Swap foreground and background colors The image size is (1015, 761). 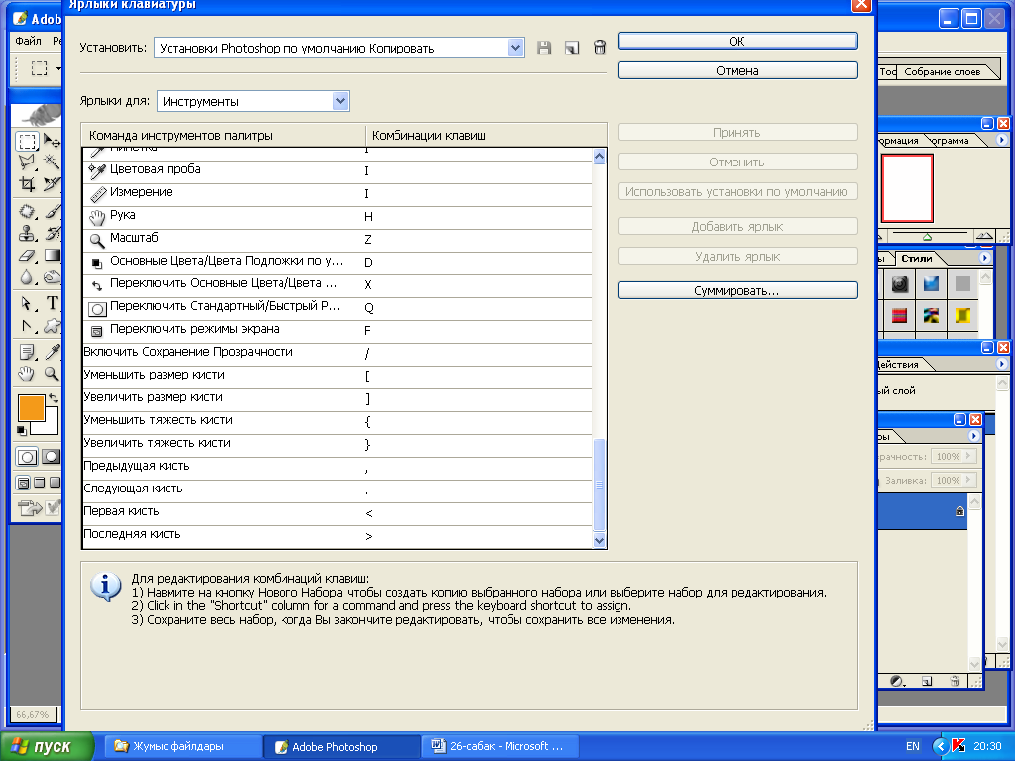(54, 399)
